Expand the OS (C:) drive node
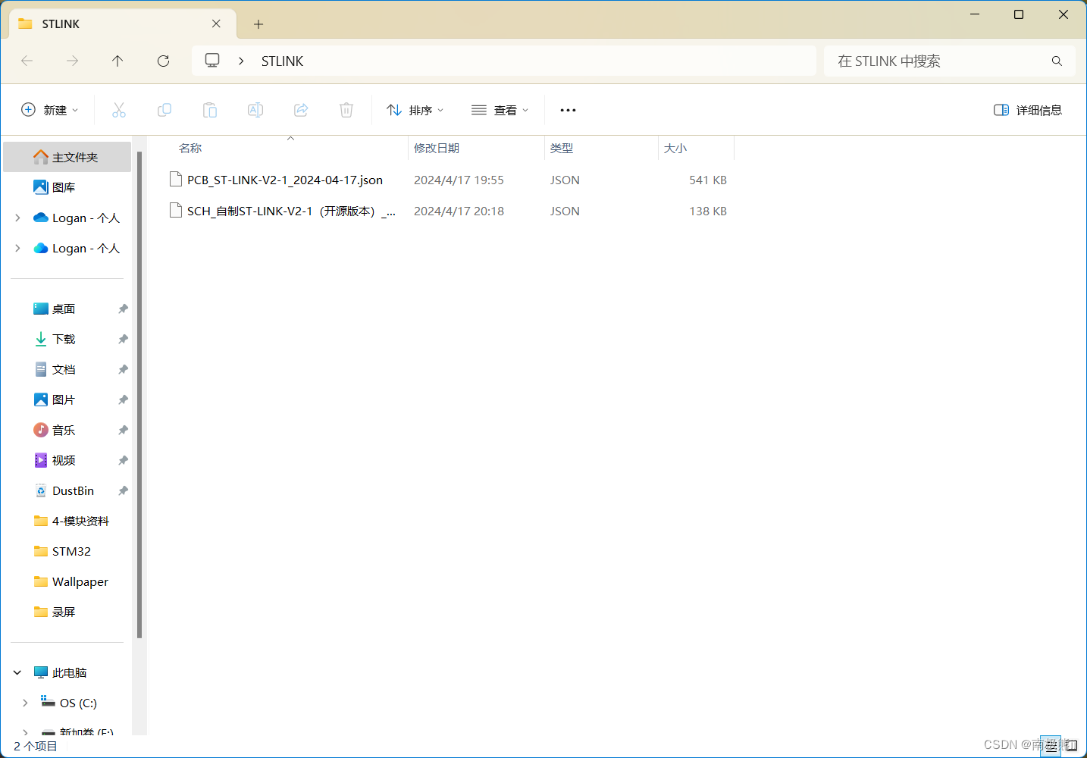1087x758 pixels. tap(25, 703)
